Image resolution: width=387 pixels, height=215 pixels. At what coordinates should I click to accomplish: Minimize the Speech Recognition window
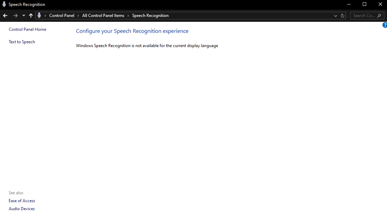pyautogui.click(x=349, y=4)
